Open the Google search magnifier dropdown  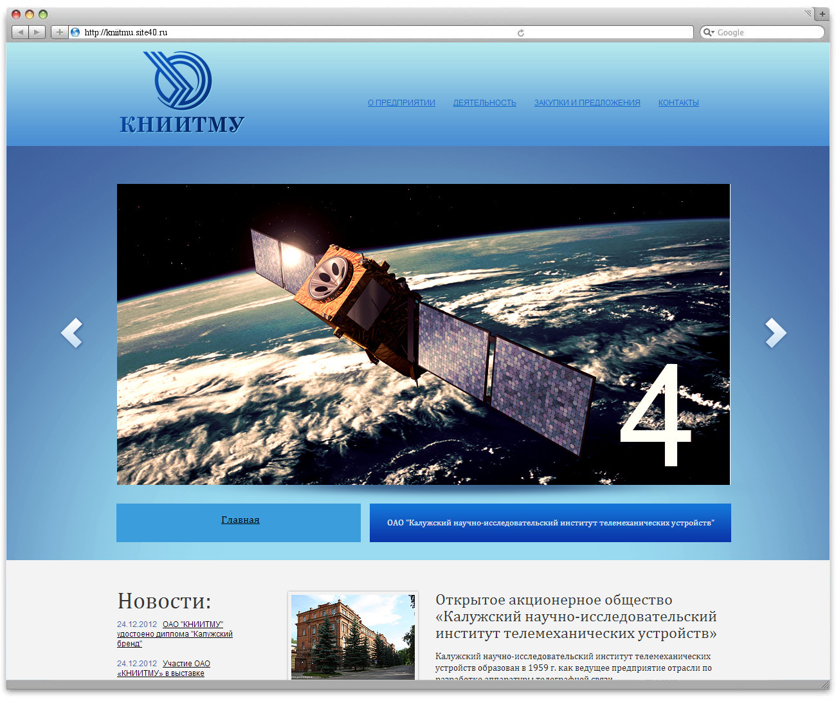(x=709, y=32)
